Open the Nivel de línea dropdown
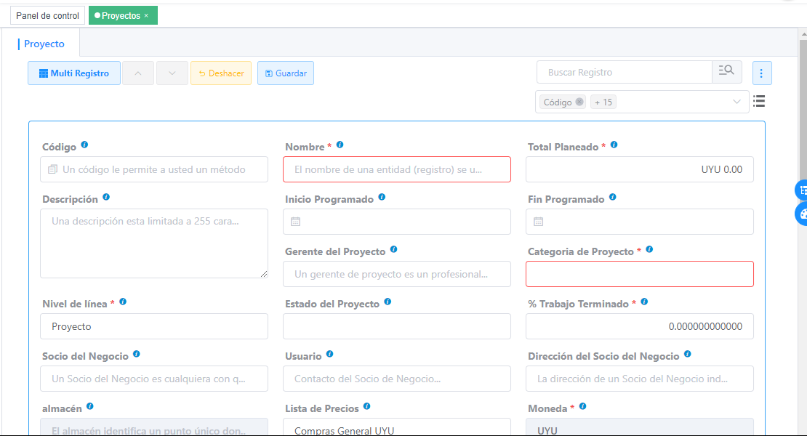 (x=154, y=326)
